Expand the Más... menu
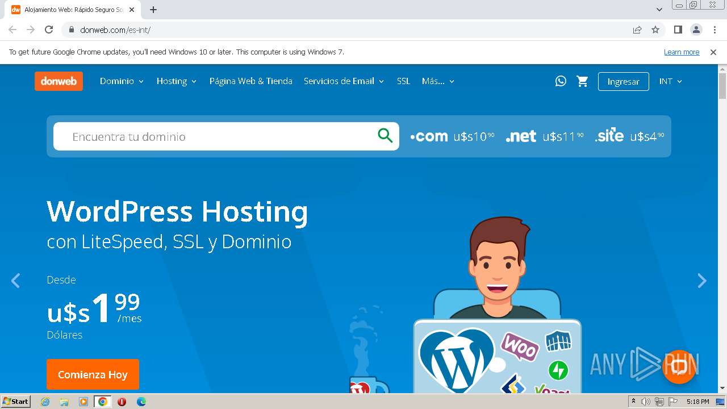This screenshot has height=409, width=727. pyautogui.click(x=438, y=81)
